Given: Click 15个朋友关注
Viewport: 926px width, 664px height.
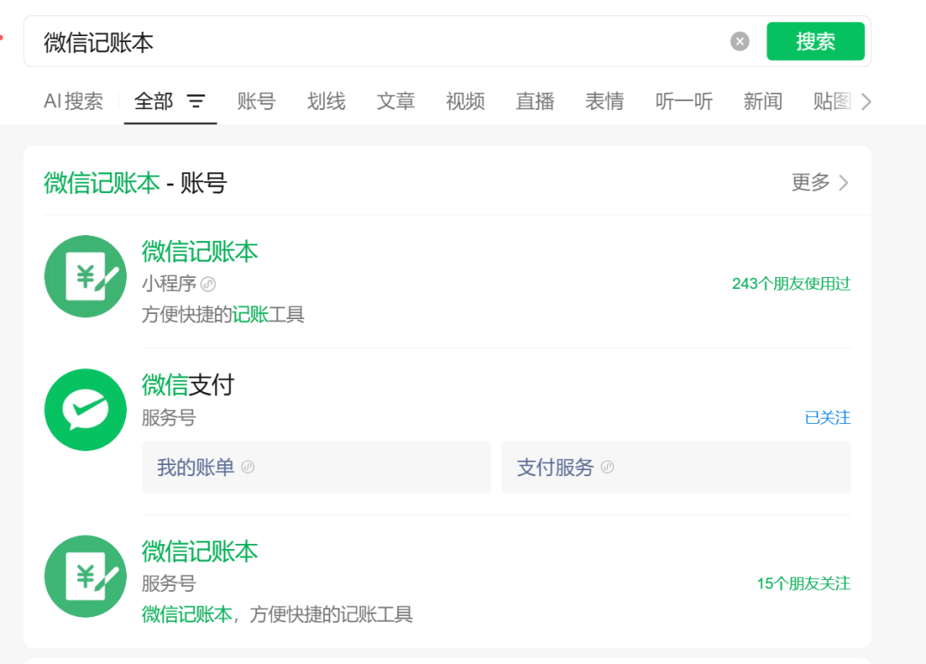Looking at the screenshot, I should pos(803,584).
